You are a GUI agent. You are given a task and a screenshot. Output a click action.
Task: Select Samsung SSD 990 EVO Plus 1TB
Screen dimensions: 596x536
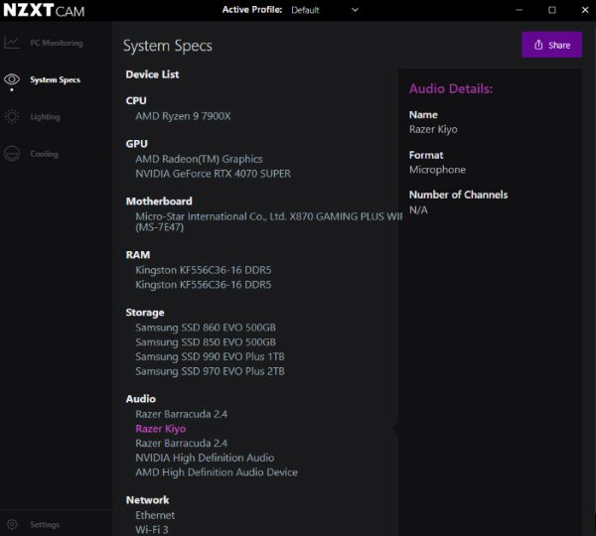pos(210,356)
